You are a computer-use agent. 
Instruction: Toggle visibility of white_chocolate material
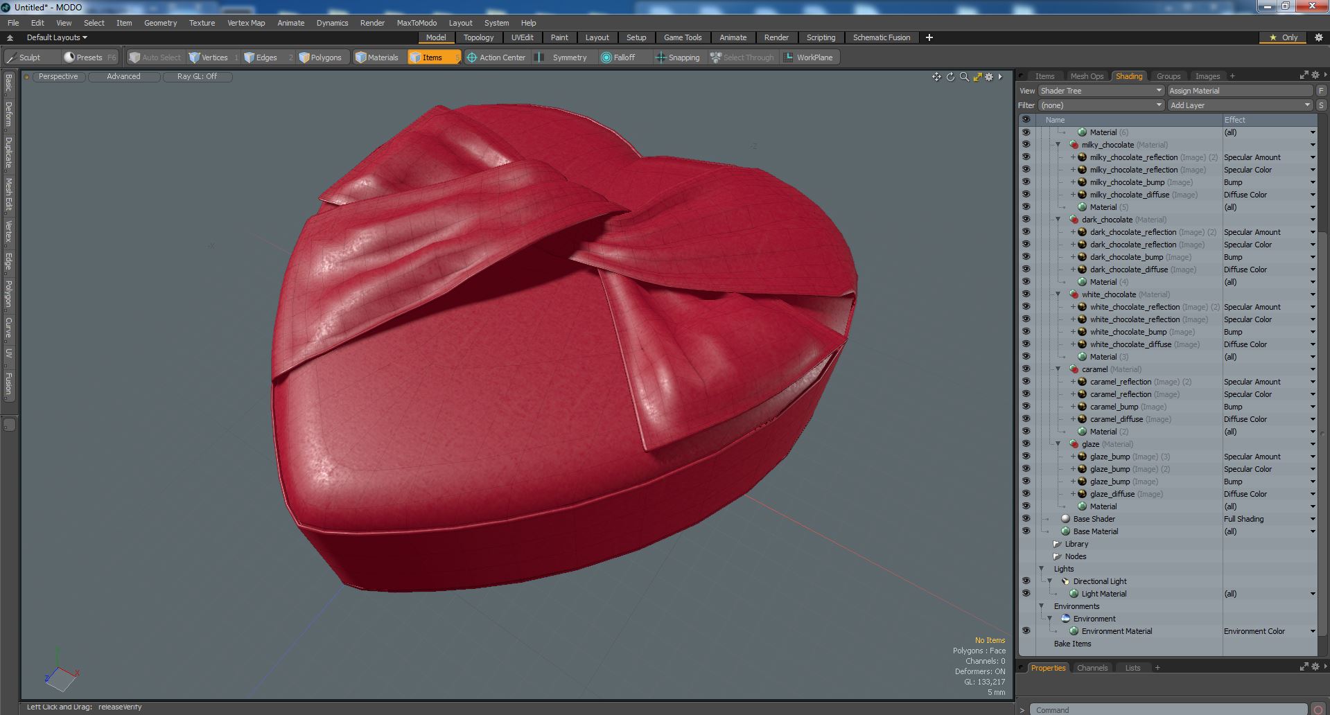(1026, 294)
